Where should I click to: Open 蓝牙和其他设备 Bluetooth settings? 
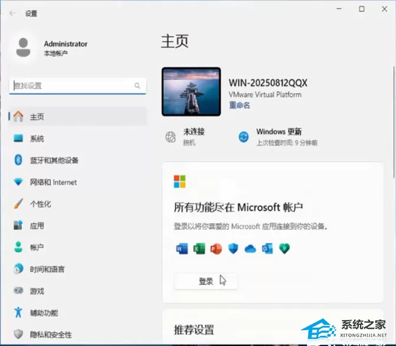77,160
